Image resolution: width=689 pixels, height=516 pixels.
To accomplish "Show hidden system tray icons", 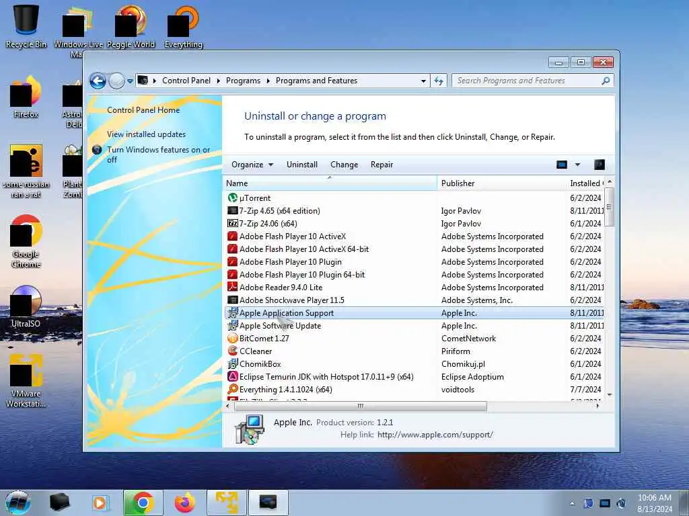I will tap(572, 503).
